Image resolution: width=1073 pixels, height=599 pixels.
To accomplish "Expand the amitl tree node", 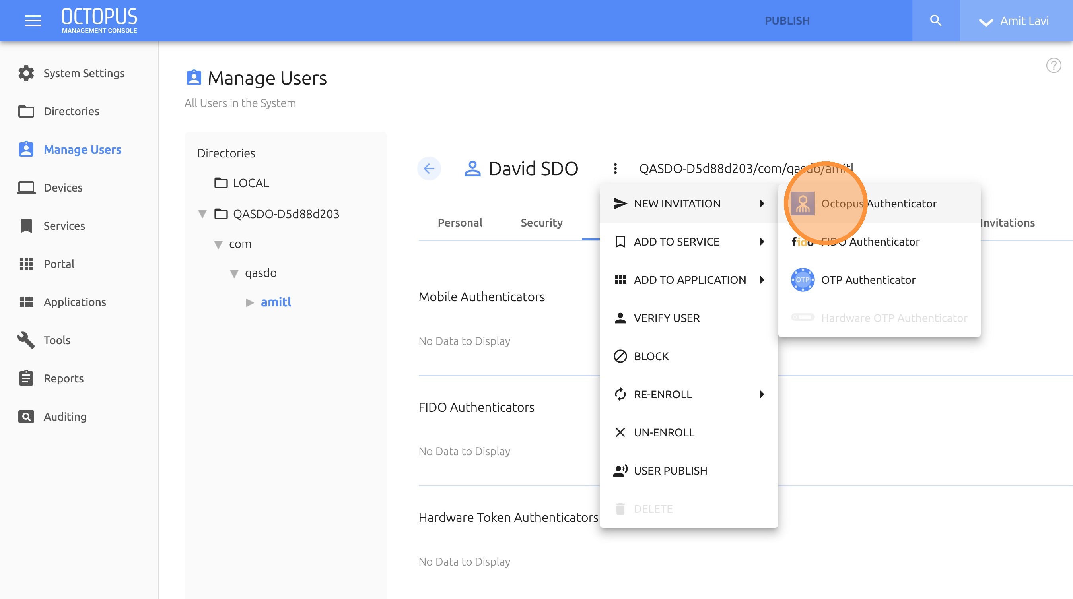I will [249, 302].
